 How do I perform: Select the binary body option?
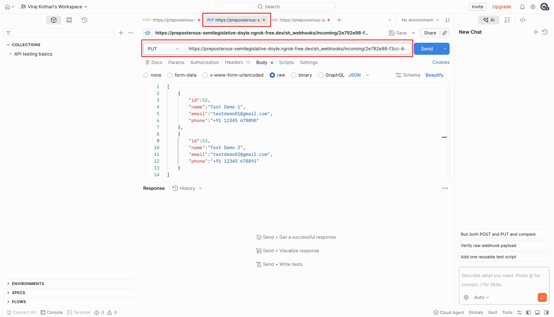pos(294,75)
